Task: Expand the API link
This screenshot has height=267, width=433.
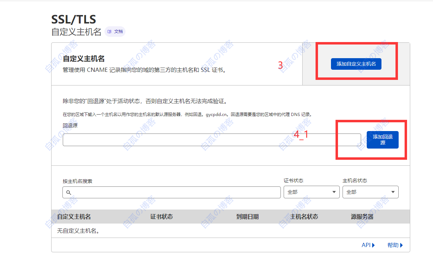Action: coord(368,245)
